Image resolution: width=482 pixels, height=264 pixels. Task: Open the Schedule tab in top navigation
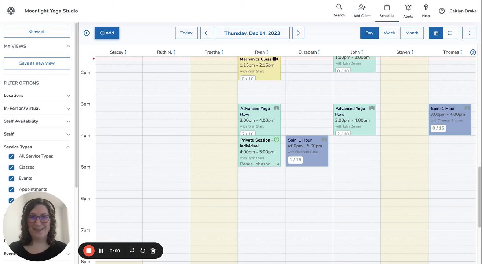[387, 11]
